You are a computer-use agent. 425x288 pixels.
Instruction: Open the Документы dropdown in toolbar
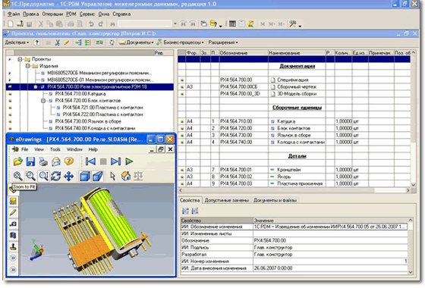pyautogui.click(x=137, y=42)
